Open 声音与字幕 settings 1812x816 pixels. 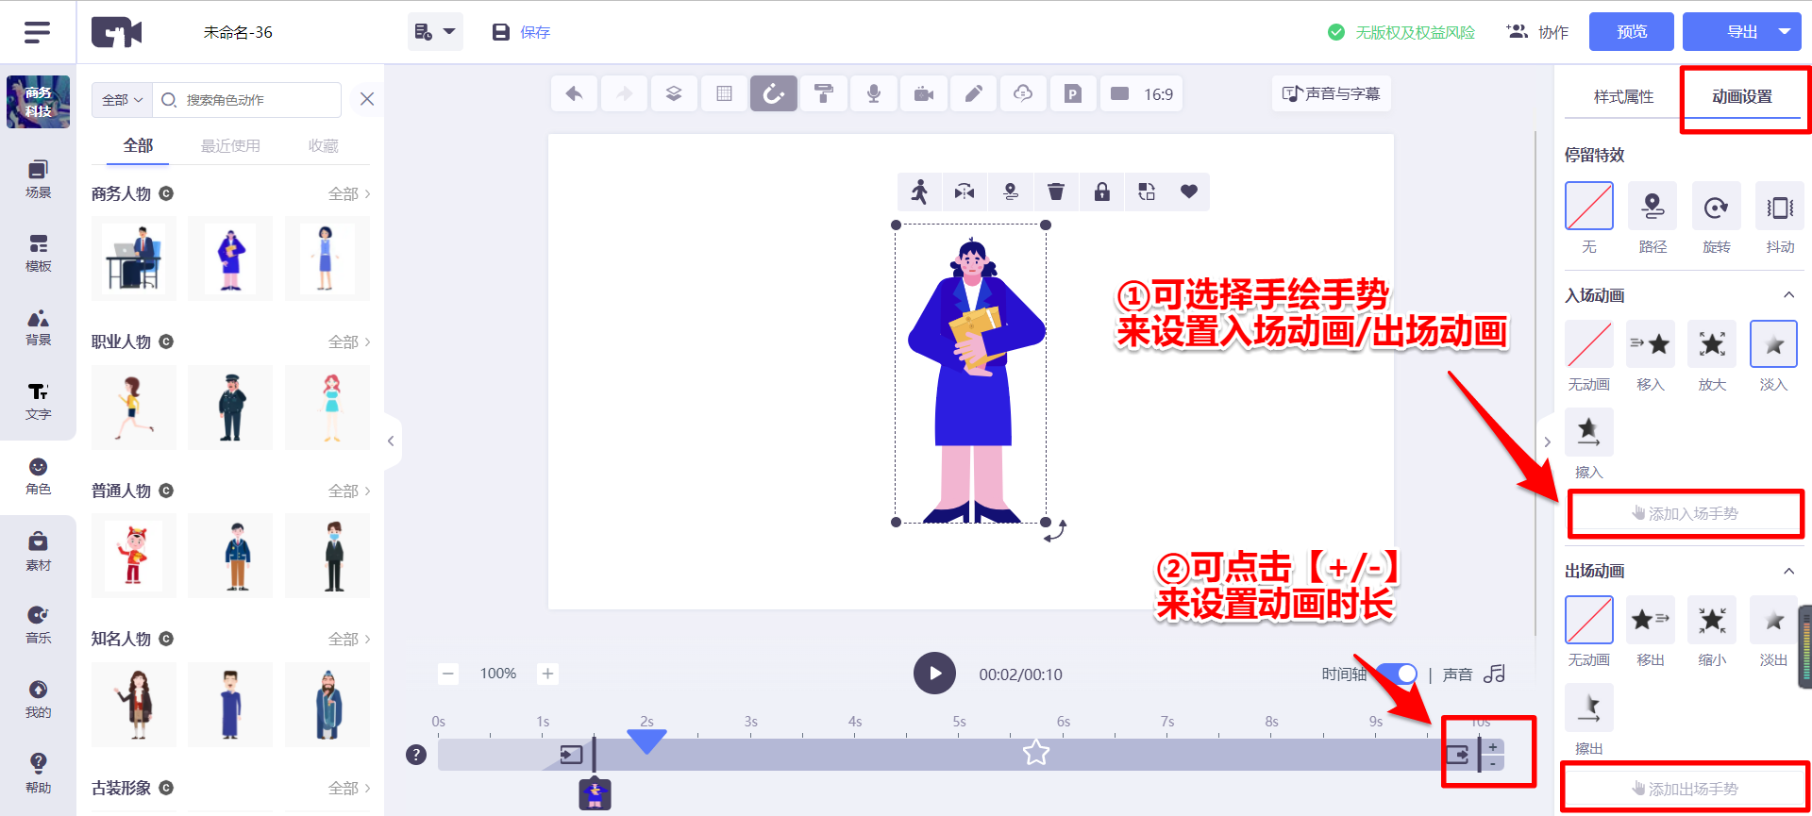1332,93
